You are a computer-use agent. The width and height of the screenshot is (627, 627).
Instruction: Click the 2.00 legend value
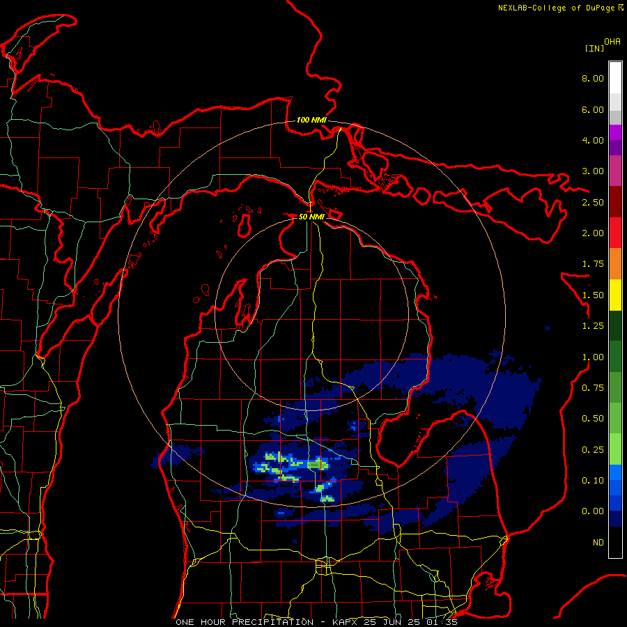pyautogui.click(x=593, y=233)
